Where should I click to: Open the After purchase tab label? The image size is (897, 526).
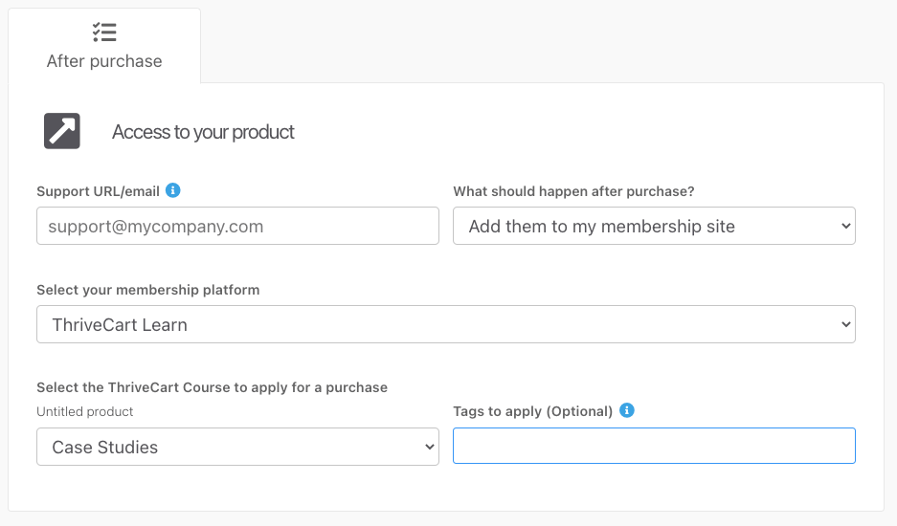tap(104, 61)
